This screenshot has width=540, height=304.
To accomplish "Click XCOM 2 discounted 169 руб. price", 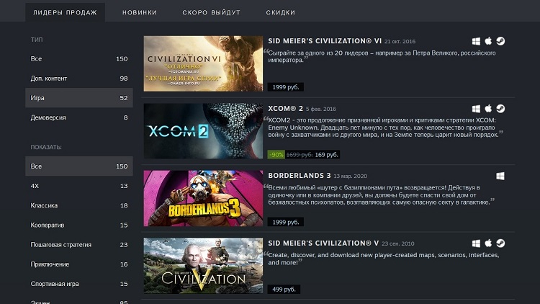I will [326, 155].
